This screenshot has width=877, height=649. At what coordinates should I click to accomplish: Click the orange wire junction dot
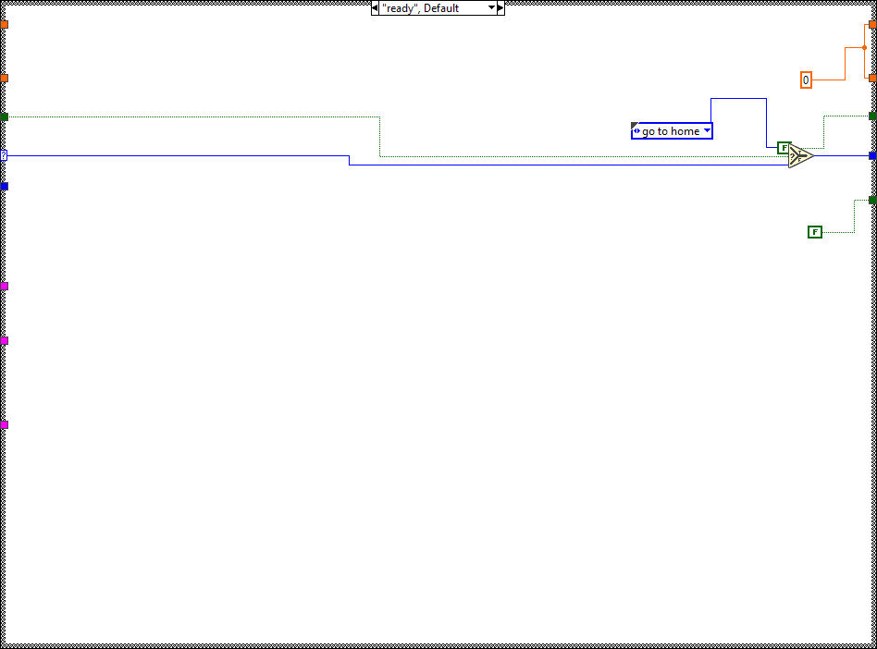(x=864, y=47)
